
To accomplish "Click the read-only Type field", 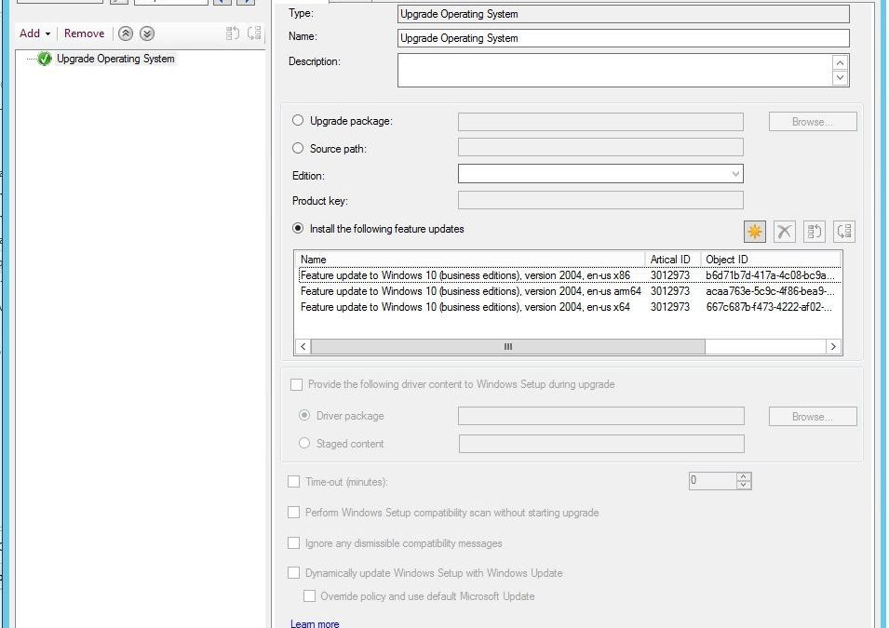I will (623, 14).
